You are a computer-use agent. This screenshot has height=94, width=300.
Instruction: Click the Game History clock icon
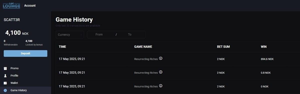(x=5, y=90)
